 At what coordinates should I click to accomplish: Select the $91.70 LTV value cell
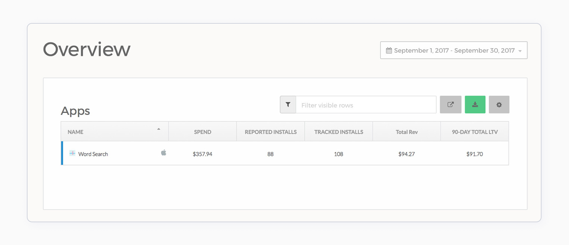click(x=475, y=154)
